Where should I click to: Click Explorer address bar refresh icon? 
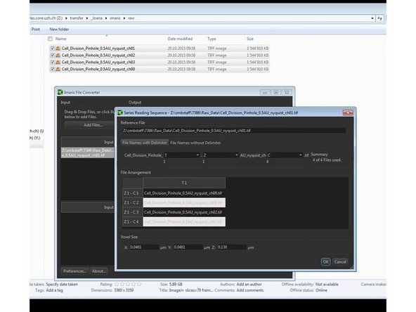click(380, 18)
